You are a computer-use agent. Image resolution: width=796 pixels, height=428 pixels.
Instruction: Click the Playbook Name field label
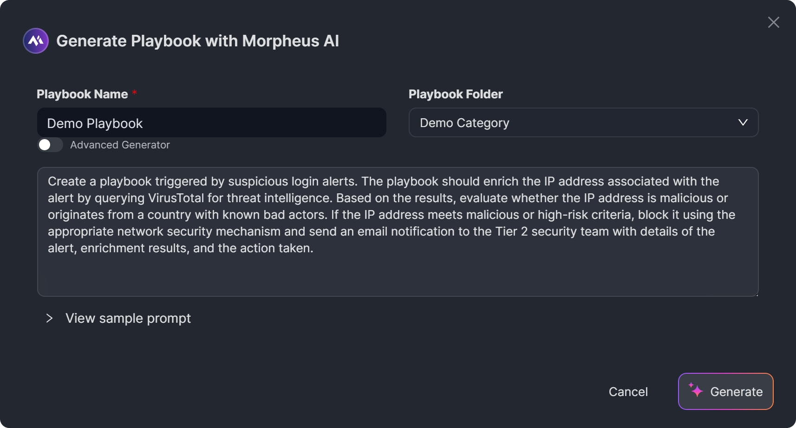pyautogui.click(x=82, y=94)
